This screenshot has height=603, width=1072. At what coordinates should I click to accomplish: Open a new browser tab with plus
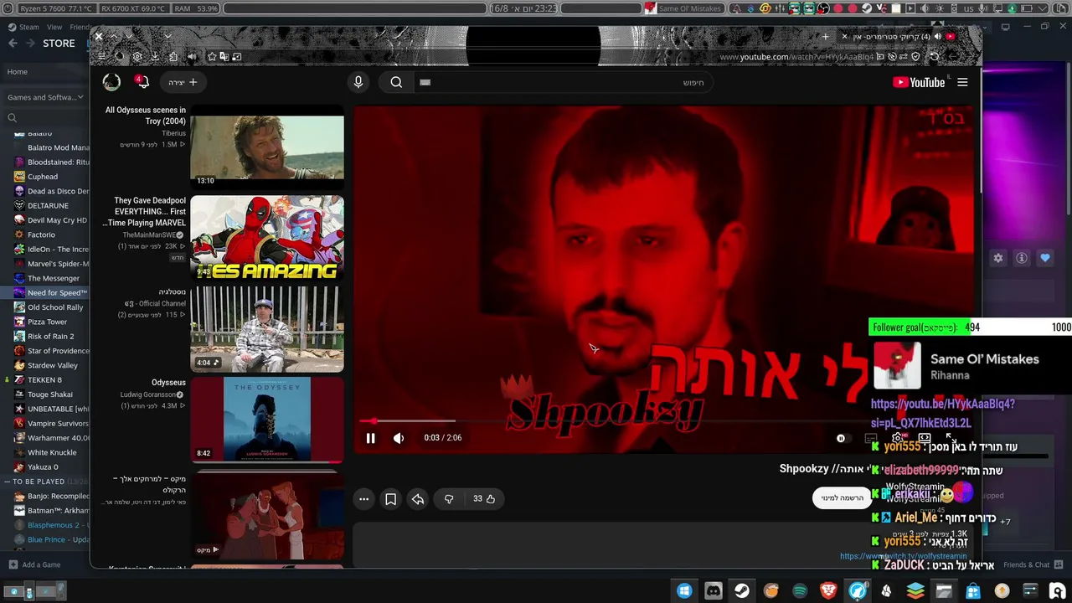[825, 37]
